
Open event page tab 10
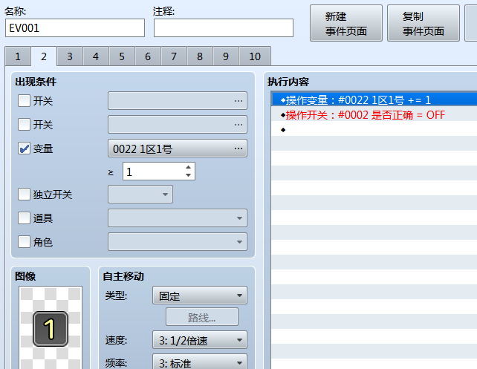[x=255, y=56]
